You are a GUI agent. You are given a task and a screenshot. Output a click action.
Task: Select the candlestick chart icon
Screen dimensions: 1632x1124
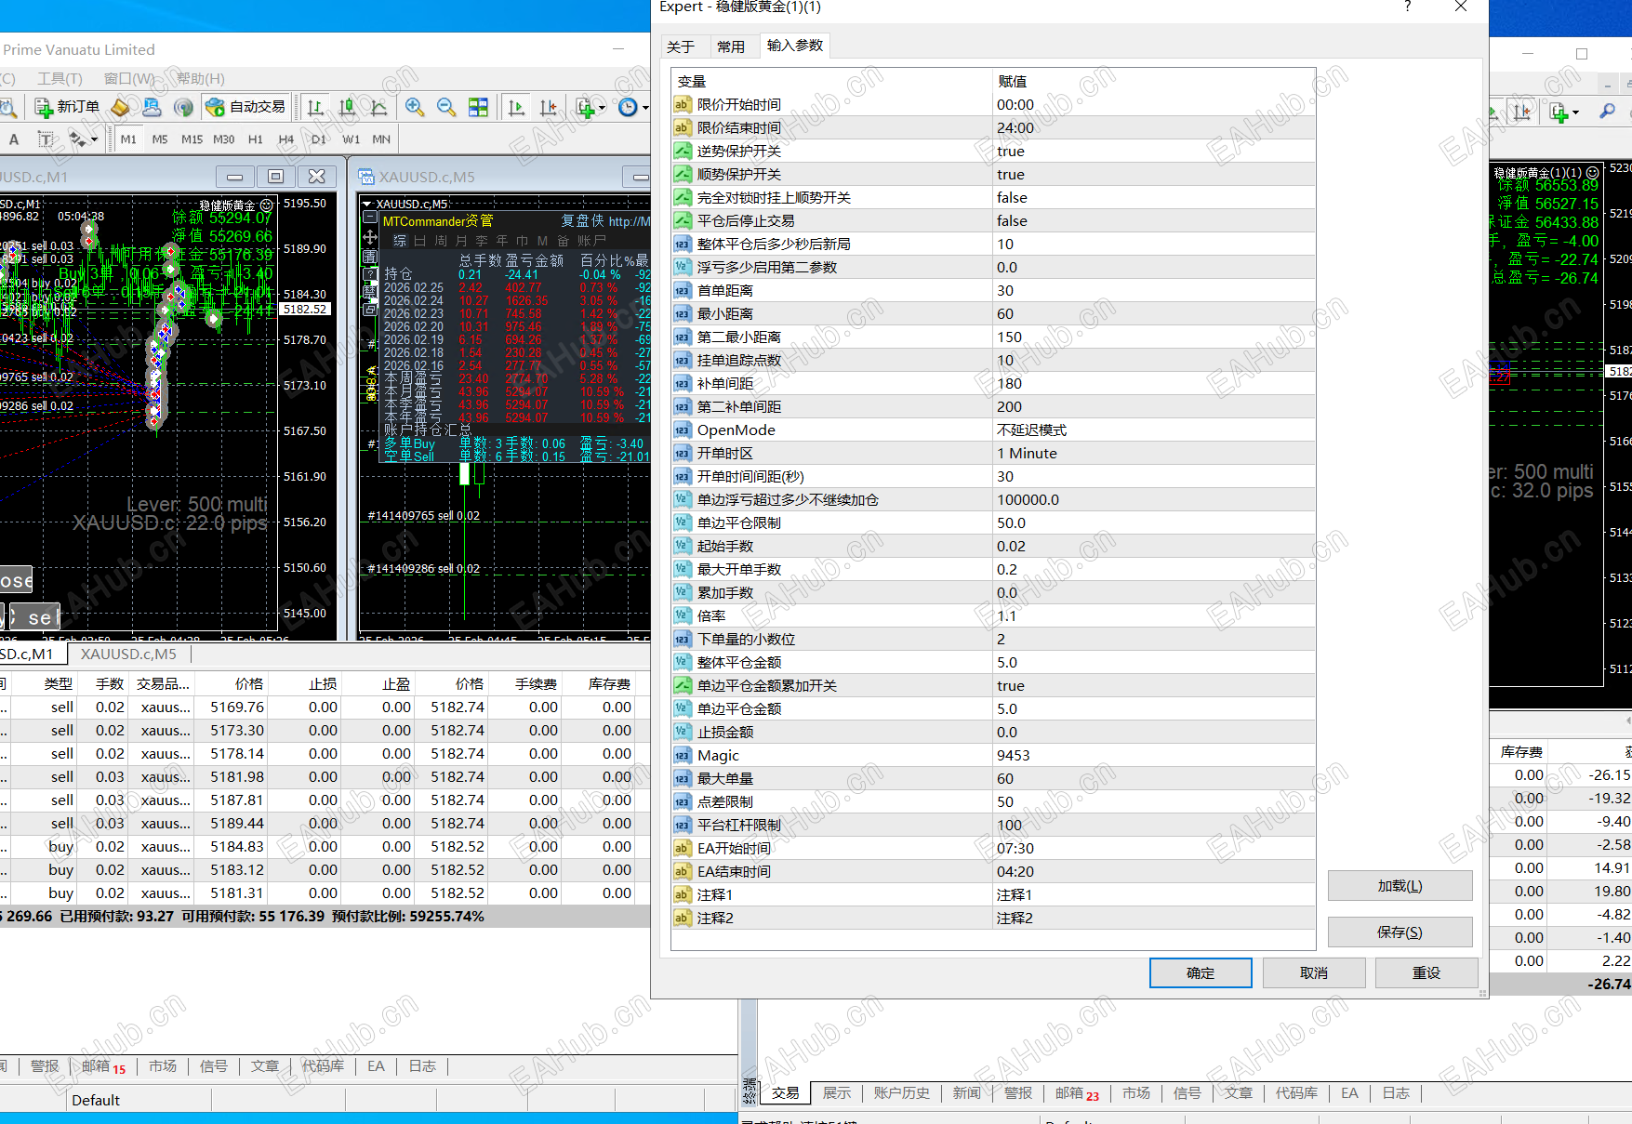[347, 107]
